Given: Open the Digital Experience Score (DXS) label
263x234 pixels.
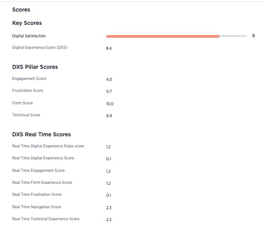Looking at the screenshot, I should (x=40, y=48).
